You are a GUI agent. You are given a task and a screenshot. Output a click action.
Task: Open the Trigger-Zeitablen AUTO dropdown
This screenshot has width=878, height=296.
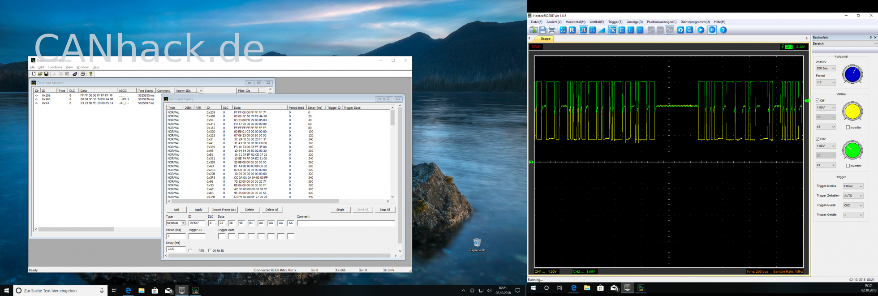pyautogui.click(x=853, y=196)
